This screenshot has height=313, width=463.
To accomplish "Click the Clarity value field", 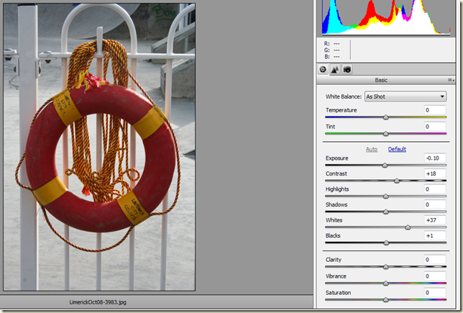I will pyautogui.click(x=435, y=260).
